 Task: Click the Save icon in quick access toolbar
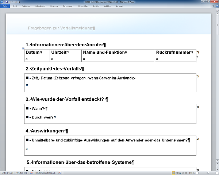pos(7,2)
